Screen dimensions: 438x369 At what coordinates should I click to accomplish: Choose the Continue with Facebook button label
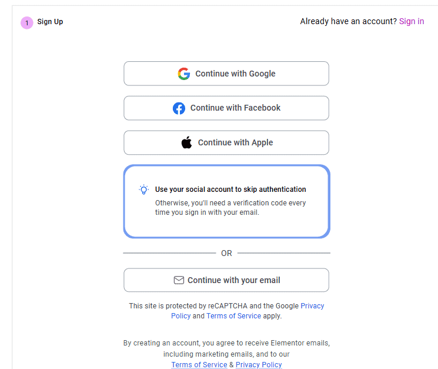click(x=235, y=108)
